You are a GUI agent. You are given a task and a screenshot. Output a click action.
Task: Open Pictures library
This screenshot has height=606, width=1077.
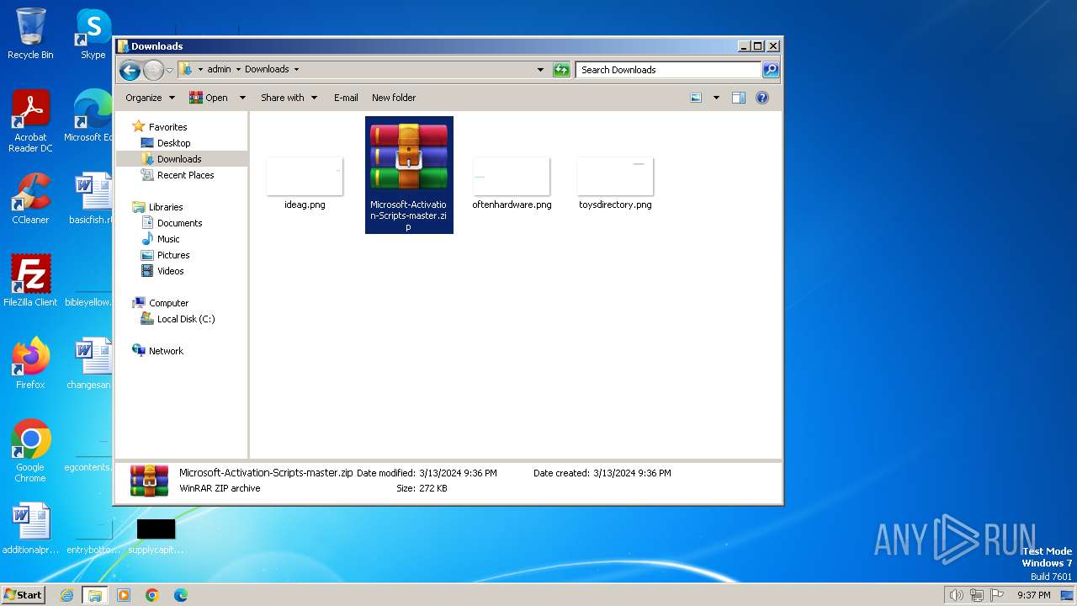pos(173,255)
